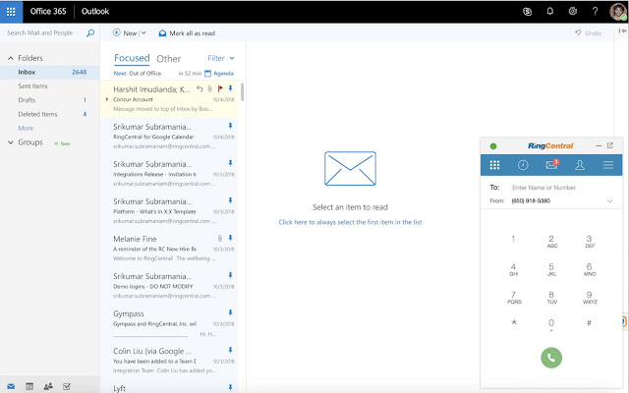Image resolution: width=629 pixels, height=393 pixels.
Task: Open RingCentral call history clock icon
Action: tap(523, 165)
